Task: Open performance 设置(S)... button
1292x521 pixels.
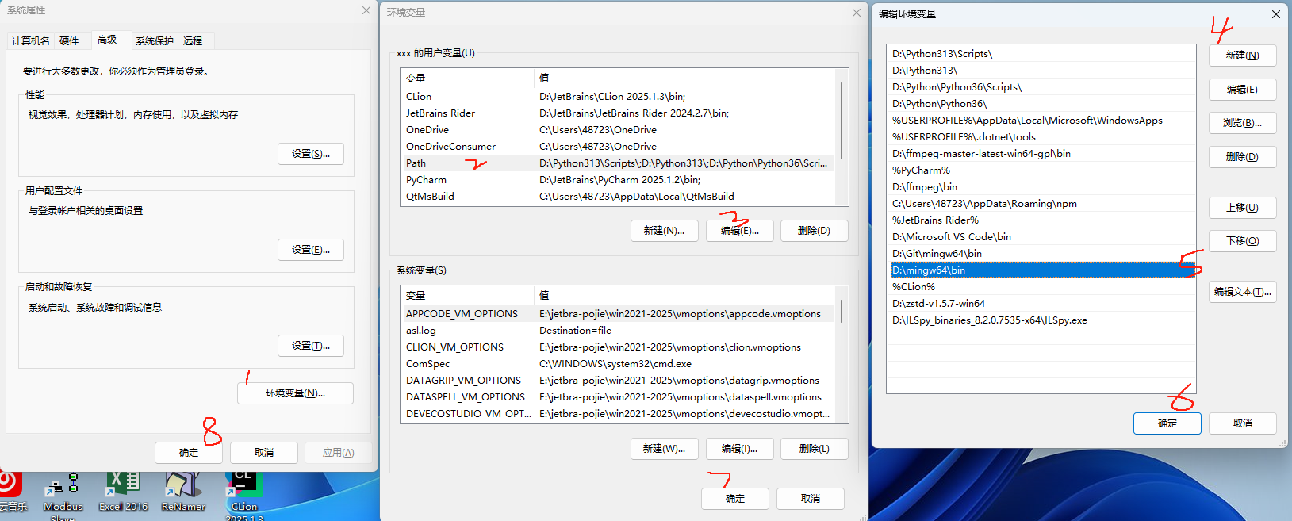Action: click(x=311, y=154)
